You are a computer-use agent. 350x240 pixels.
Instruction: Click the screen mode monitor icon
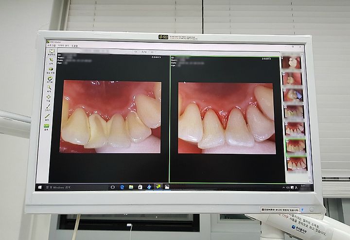[52, 52]
